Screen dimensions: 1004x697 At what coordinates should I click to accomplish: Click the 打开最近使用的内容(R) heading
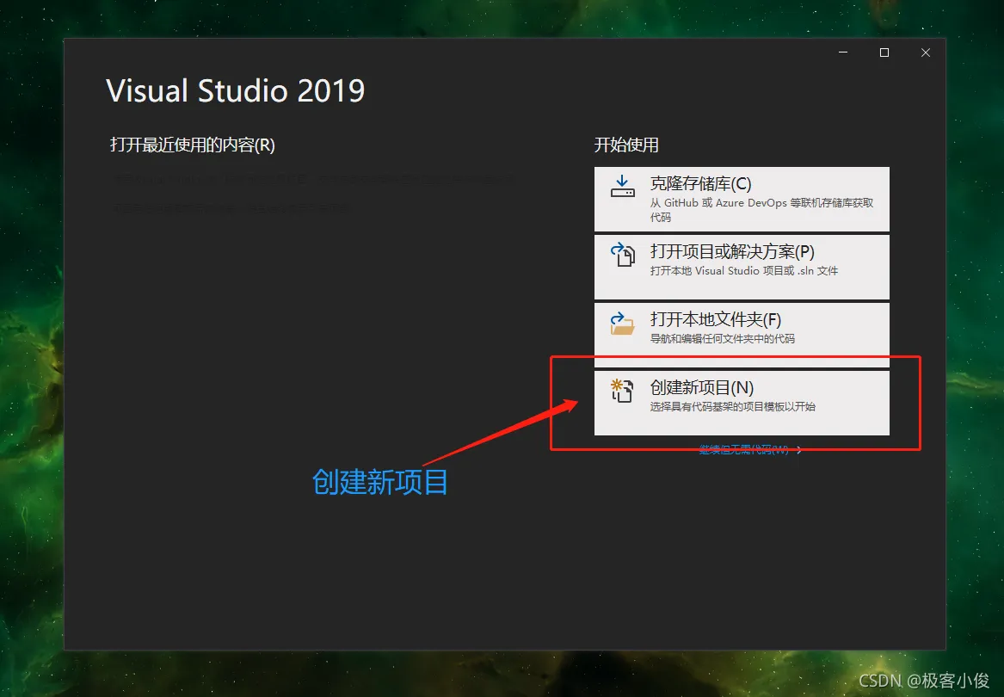point(192,145)
